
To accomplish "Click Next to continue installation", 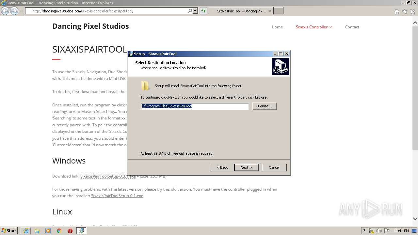I will tap(247, 167).
